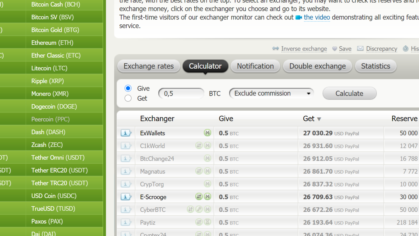The image size is (419, 236).
Task: Choose Litecoin (LTC) in the sidebar
Action: click(49, 68)
